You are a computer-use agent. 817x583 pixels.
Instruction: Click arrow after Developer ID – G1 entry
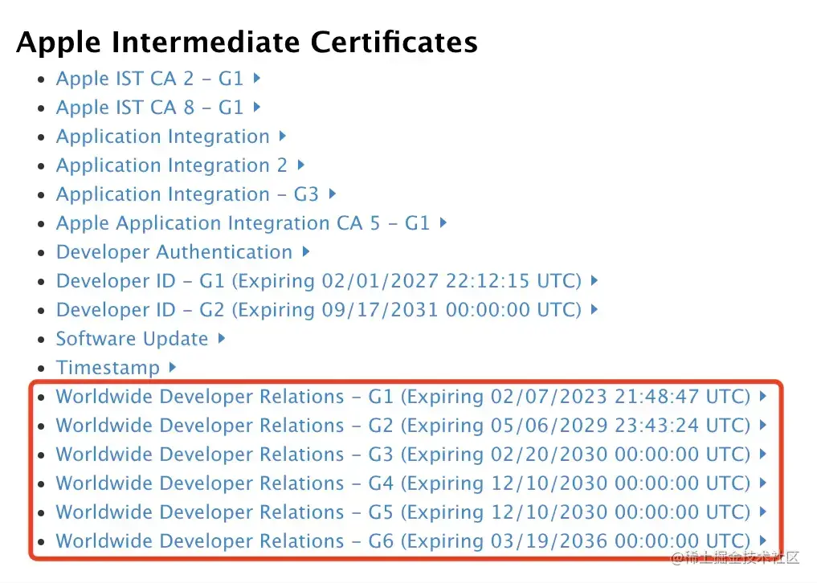point(594,280)
